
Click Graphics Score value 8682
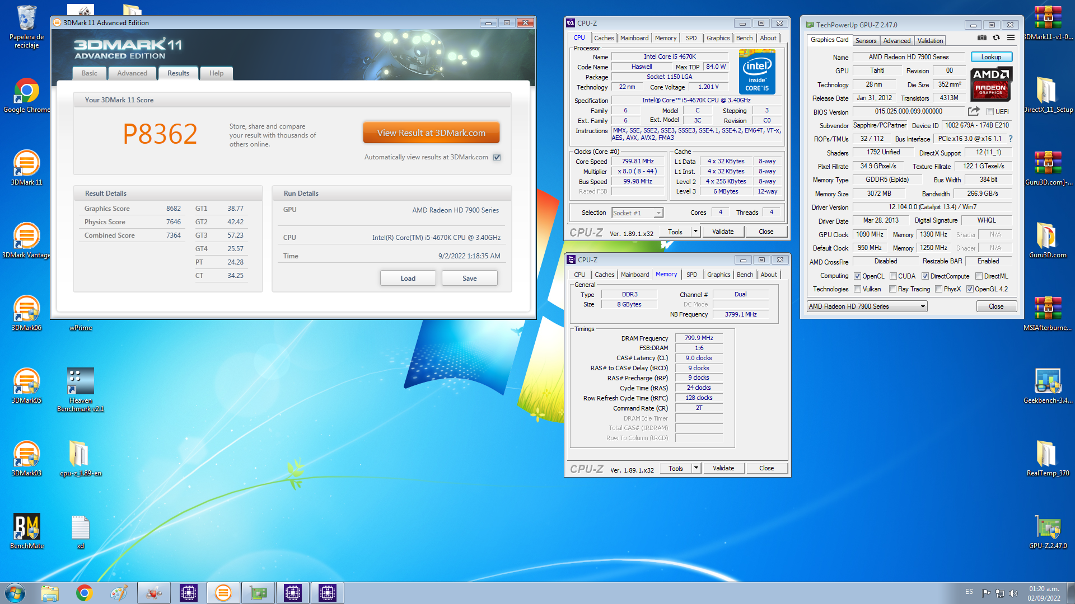coord(173,209)
